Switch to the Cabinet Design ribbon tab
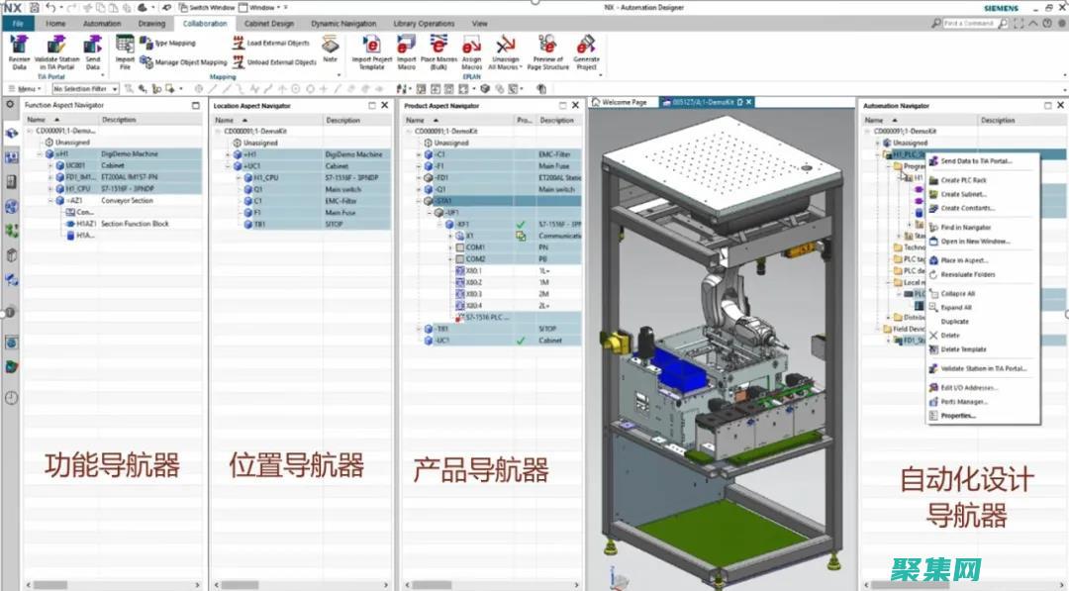This screenshot has width=1069, height=591. (x=268, y=23)
